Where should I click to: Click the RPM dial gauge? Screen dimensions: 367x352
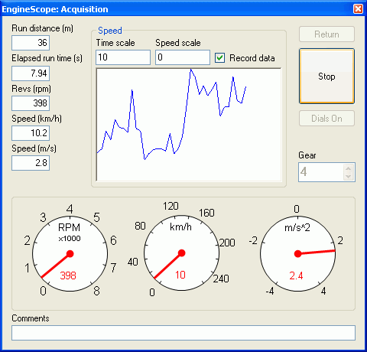(70, 253)
